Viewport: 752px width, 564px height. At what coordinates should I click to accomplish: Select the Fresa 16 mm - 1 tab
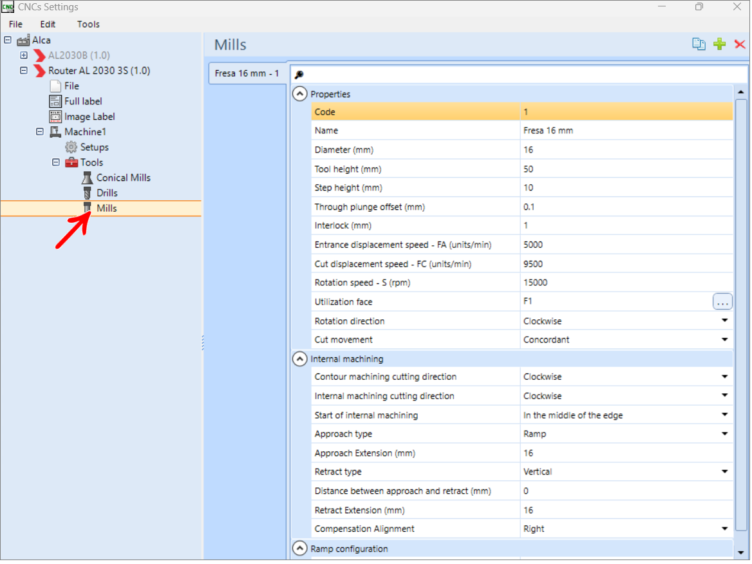coord(248,74)
